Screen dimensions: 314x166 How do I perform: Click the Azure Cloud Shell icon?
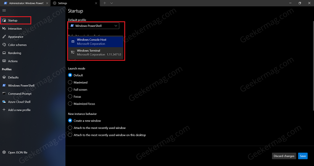pyautogui.click(x=4, y=102)
